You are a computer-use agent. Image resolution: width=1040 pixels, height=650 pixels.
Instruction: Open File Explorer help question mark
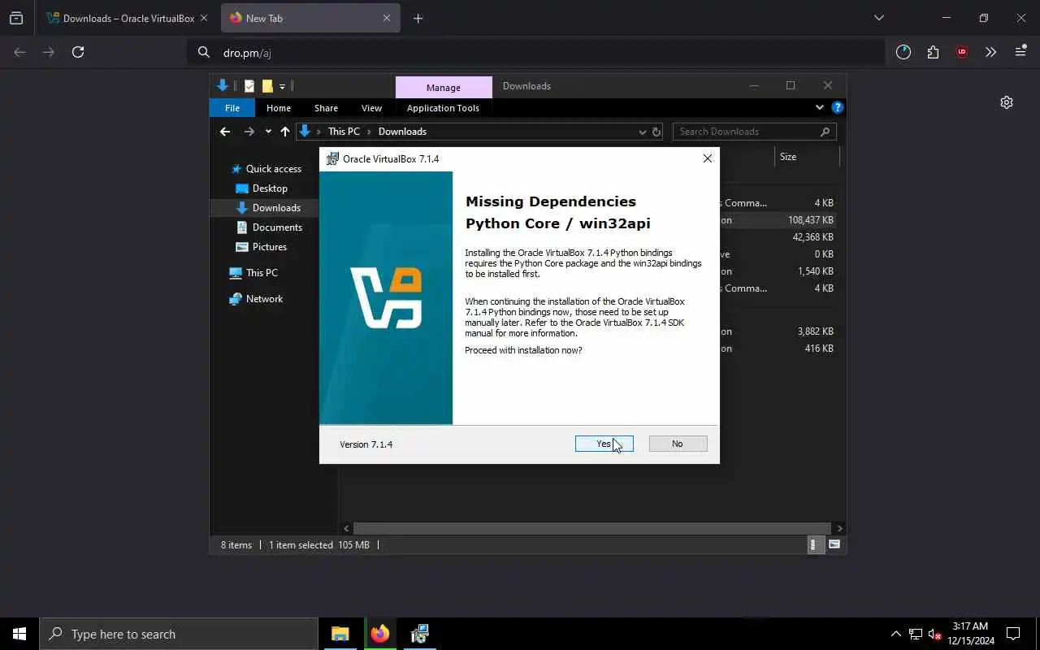[838, 107]
